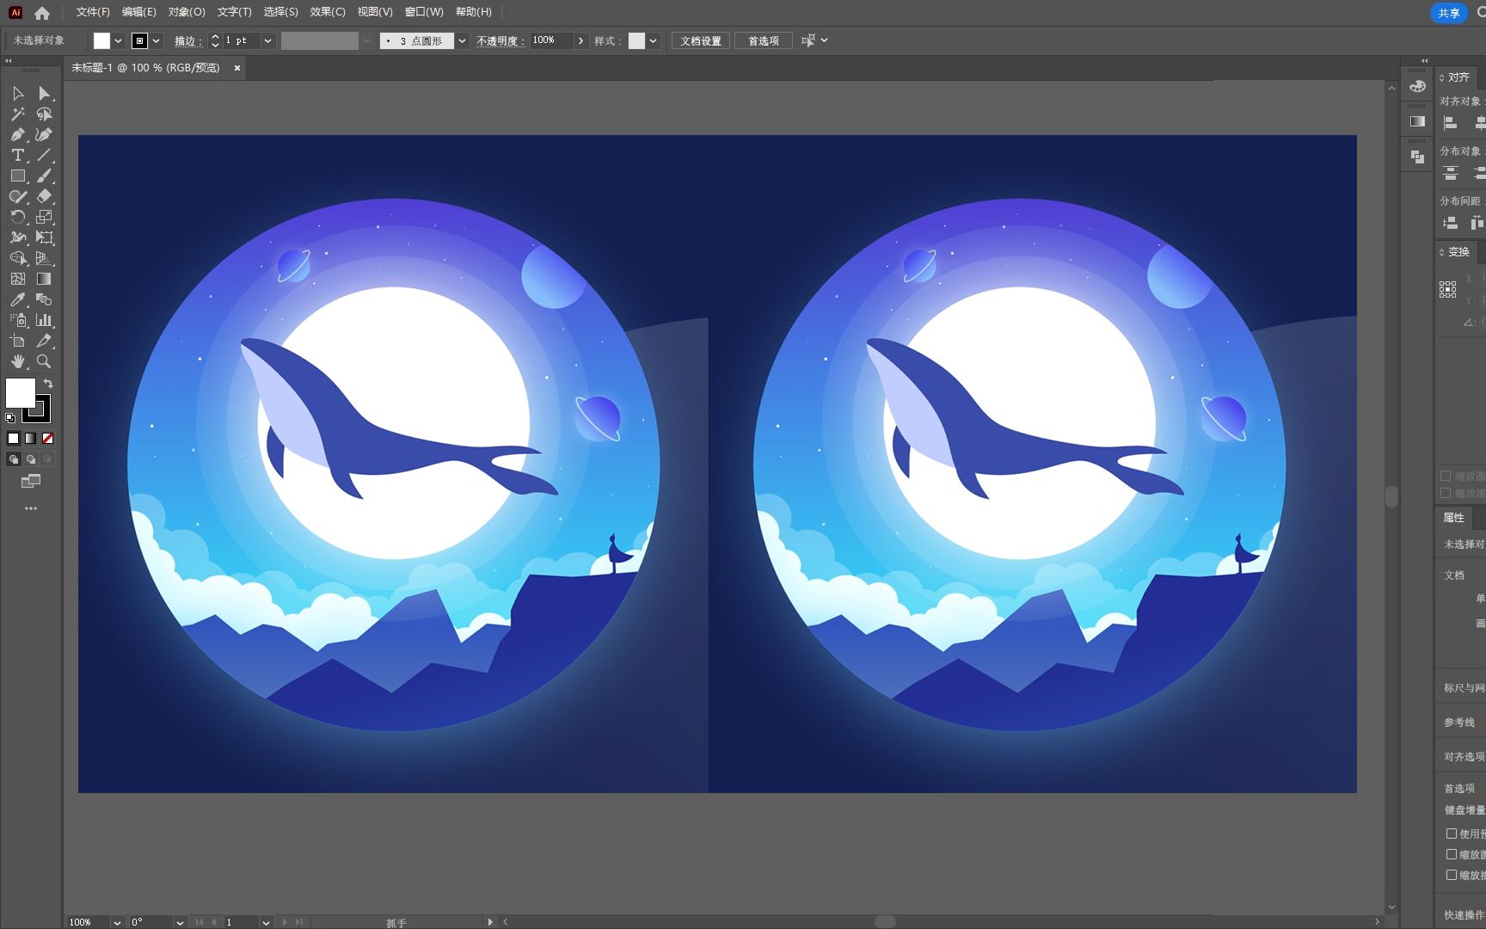Open the fill color dropdown arrow
The height and width of the screenshot is (929, 1486).
(119, 40)
